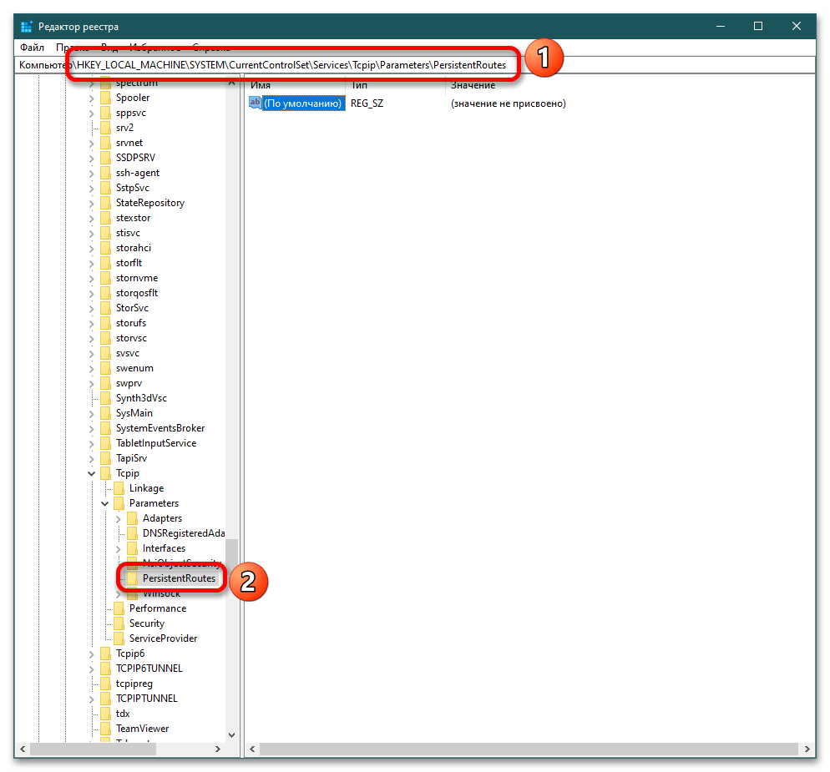Select the tcpipreg key
The height and width of the screenshot is (772, 830).
(134, 684)
